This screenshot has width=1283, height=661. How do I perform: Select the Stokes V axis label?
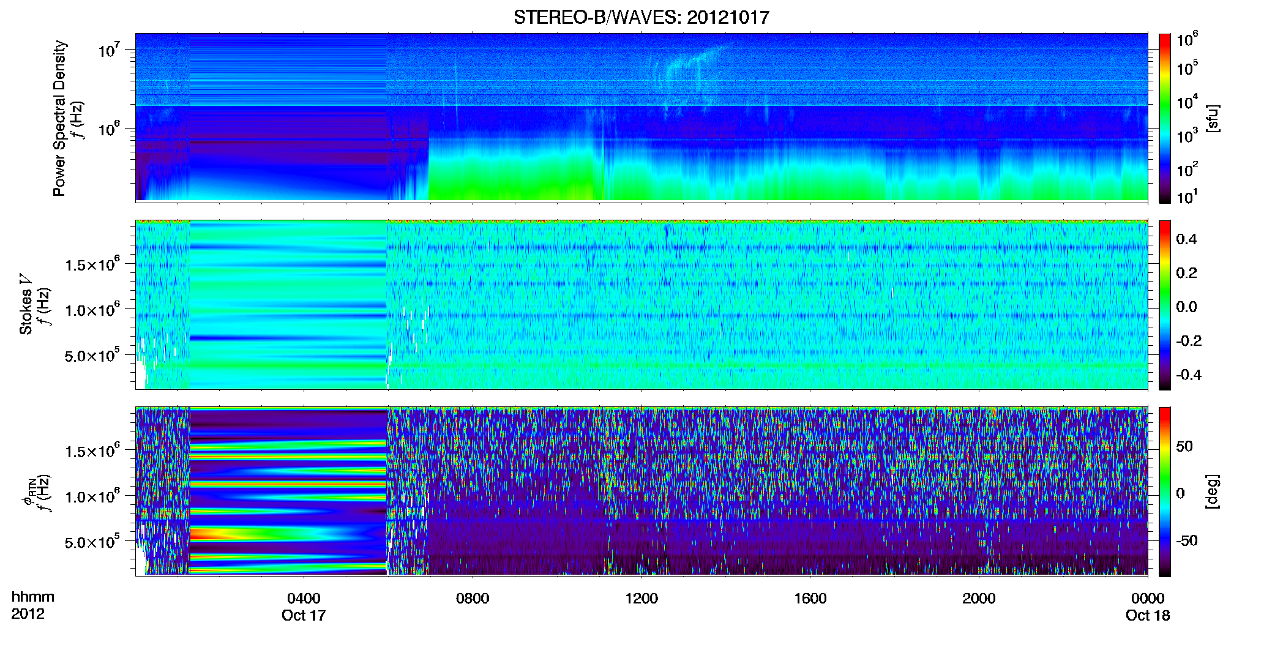tap(26, 304)
